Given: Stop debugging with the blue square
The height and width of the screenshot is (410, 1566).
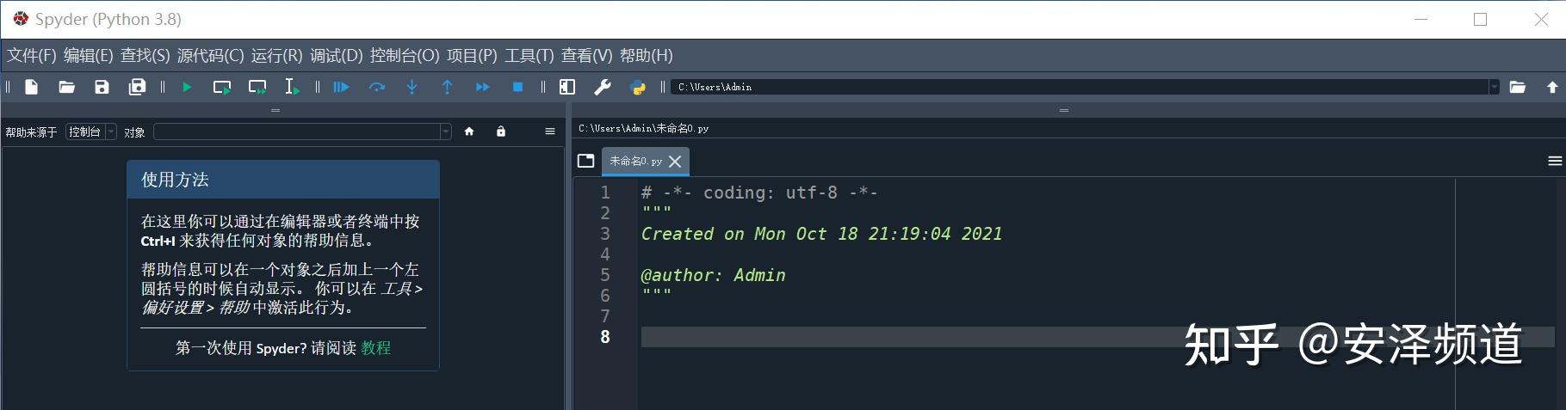Looking at the screenshot, I should coord(517,87).
